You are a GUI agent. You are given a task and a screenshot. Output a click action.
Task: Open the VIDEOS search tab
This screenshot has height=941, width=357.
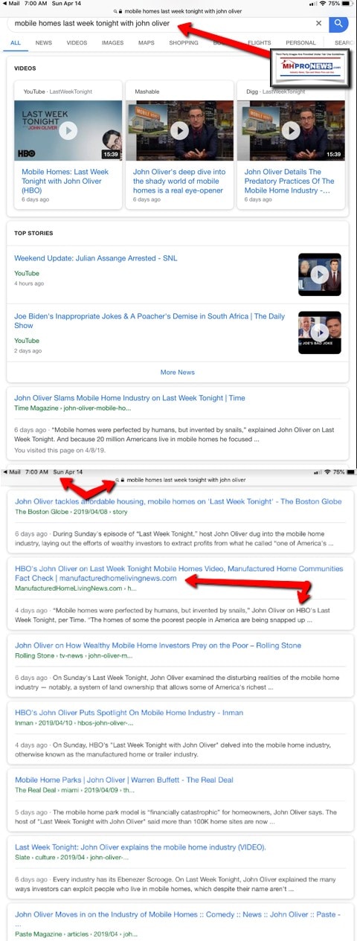[x=77, y=43]
